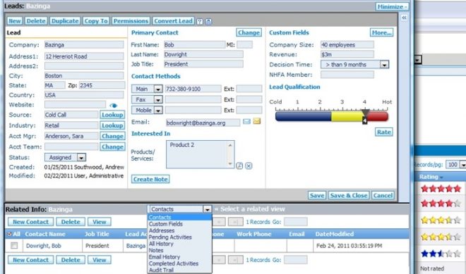The width and height of the screenshot is (466, 274).
Task: Open the Fax phone type dropdown
Action: [158, 99]
